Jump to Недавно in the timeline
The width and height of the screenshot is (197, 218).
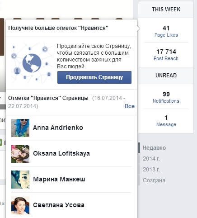[154, 148]
